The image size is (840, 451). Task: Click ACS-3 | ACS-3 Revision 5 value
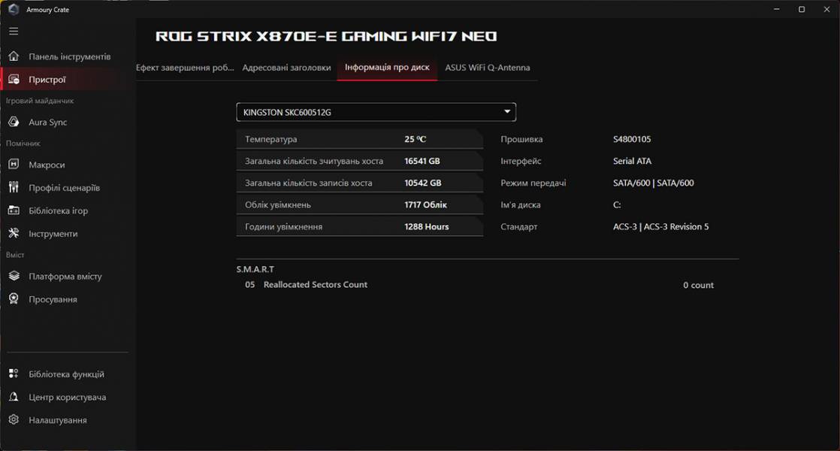pos(660,226)
